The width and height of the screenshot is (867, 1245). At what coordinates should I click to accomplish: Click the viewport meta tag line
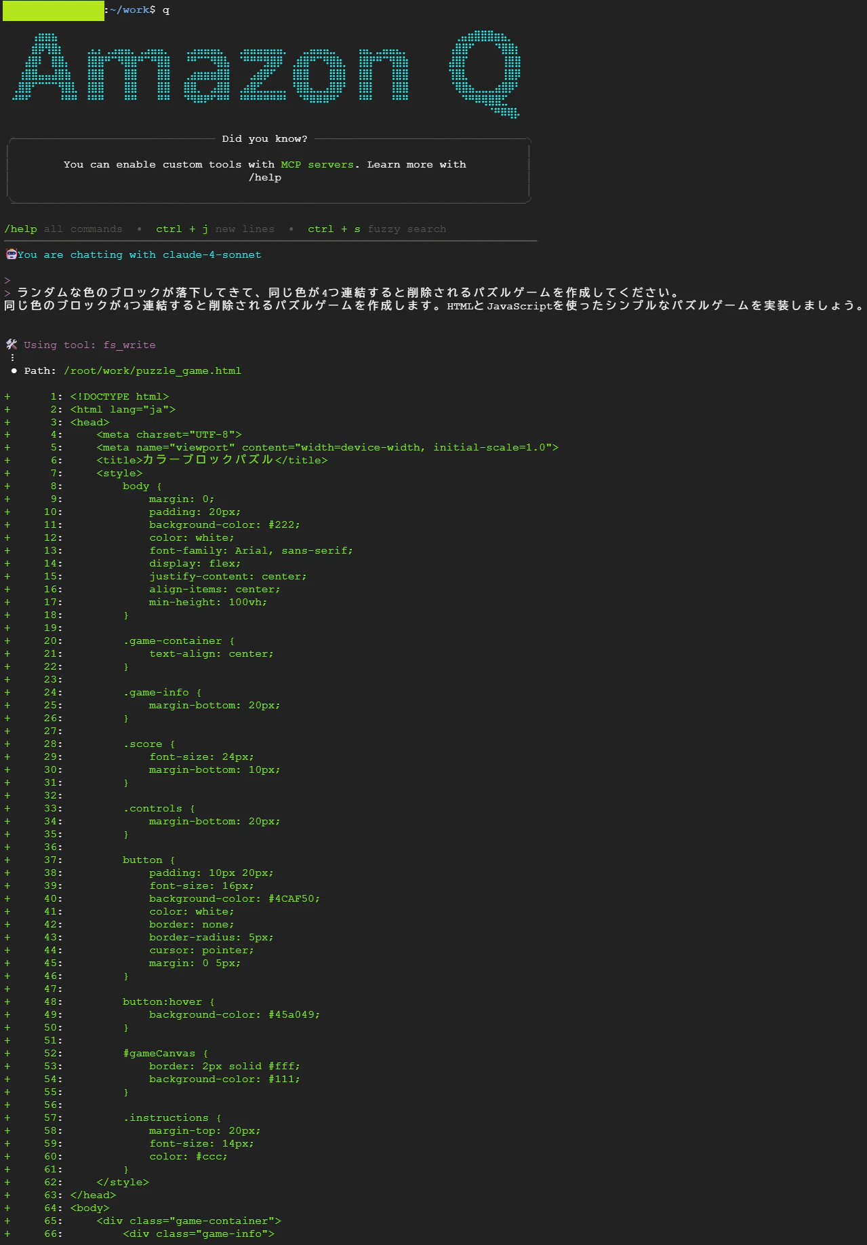point(327,447)
